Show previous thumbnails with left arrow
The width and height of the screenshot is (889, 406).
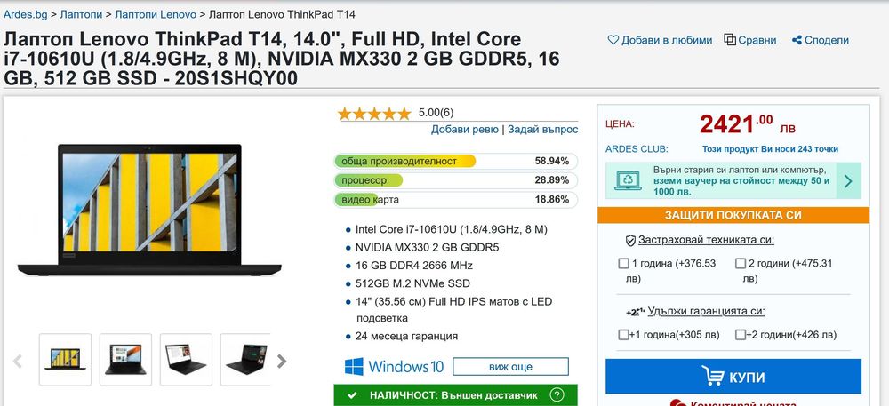click(17, 361)
